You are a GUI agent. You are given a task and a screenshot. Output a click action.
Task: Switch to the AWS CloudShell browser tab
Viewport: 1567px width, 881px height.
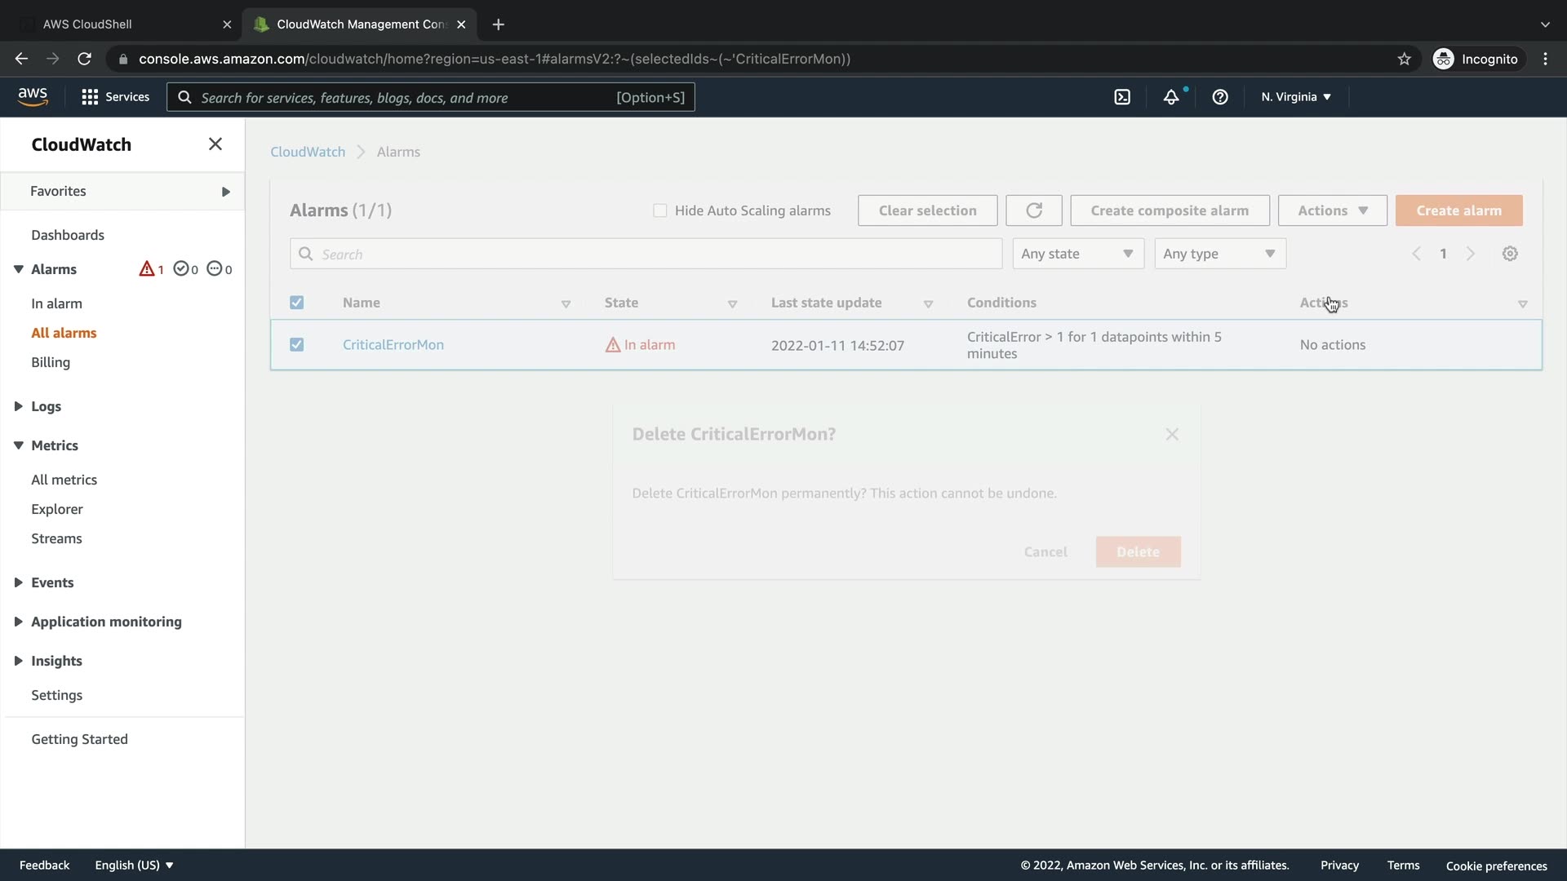[x=87, y=24]
